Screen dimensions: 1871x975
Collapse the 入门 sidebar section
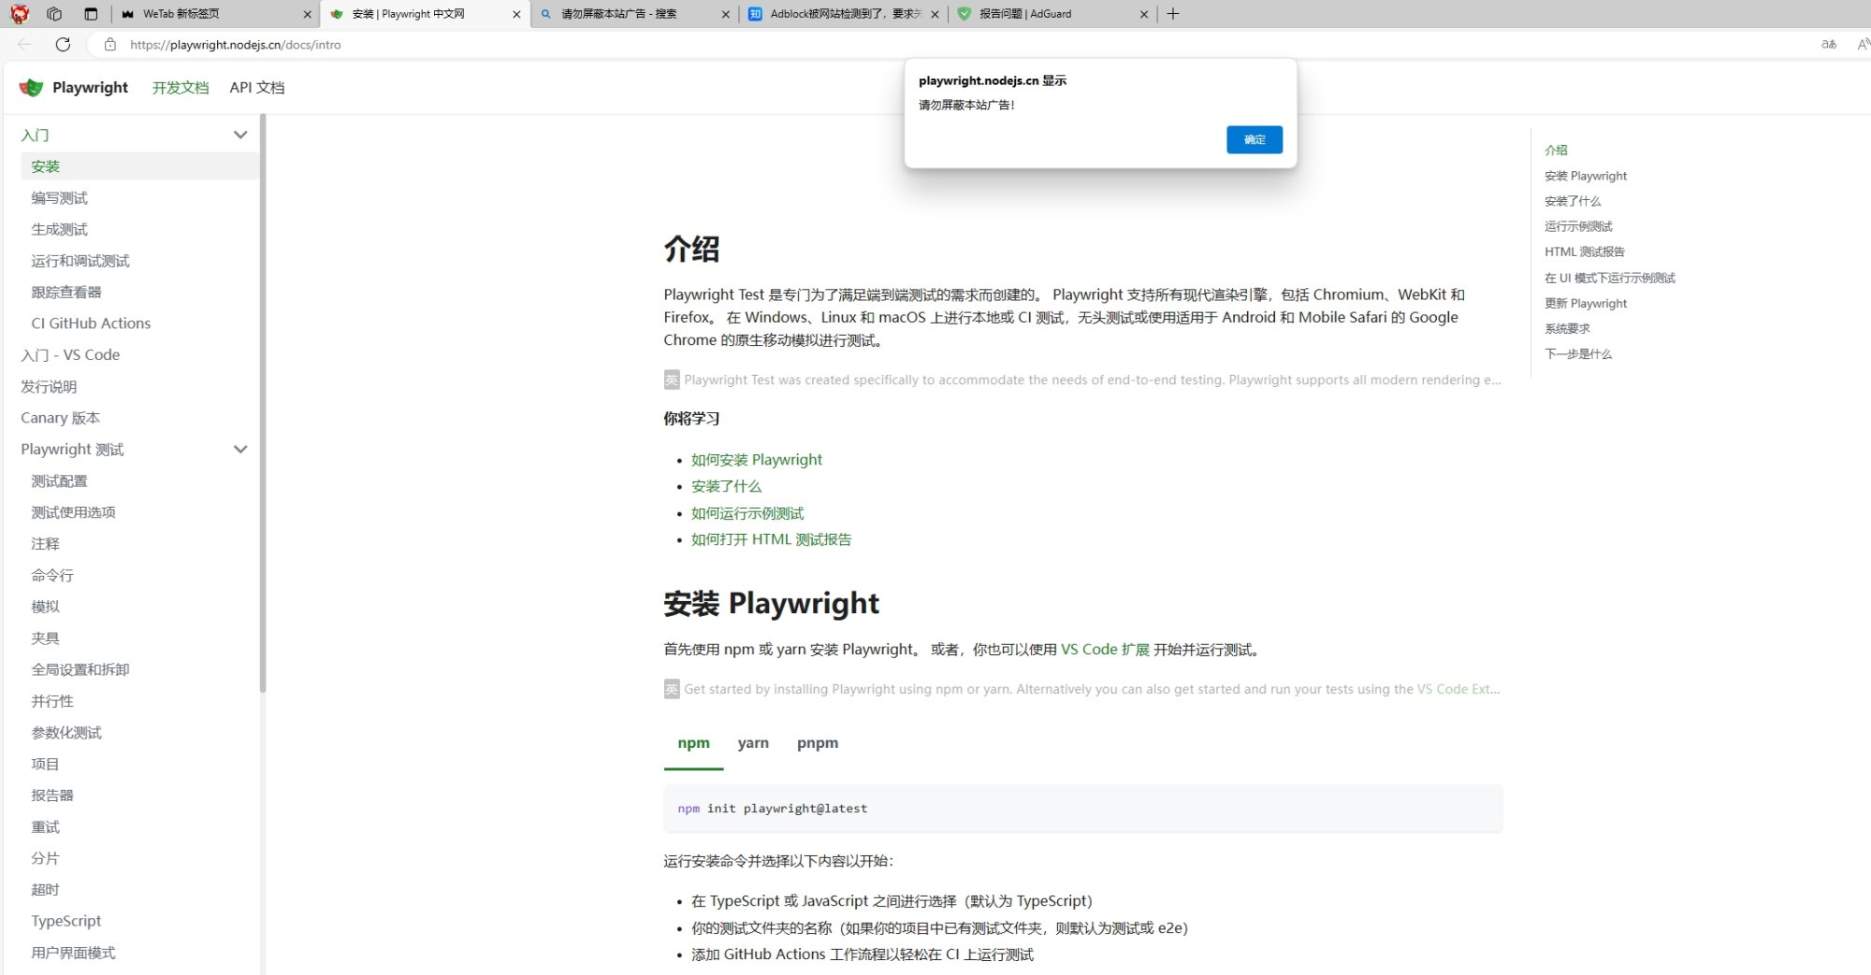click(x=240, y=135)
